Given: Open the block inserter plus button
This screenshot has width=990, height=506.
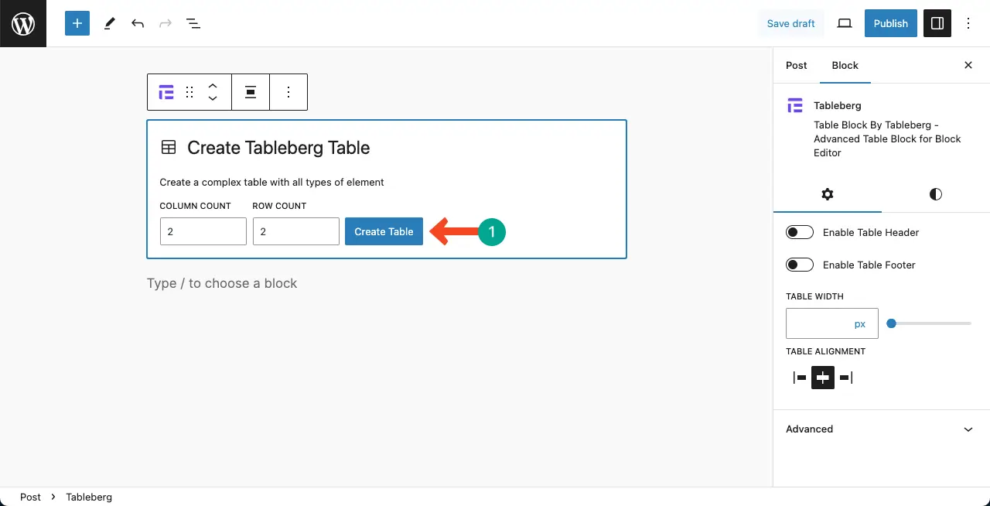Looking at the screenshot, I should [77, 23].
